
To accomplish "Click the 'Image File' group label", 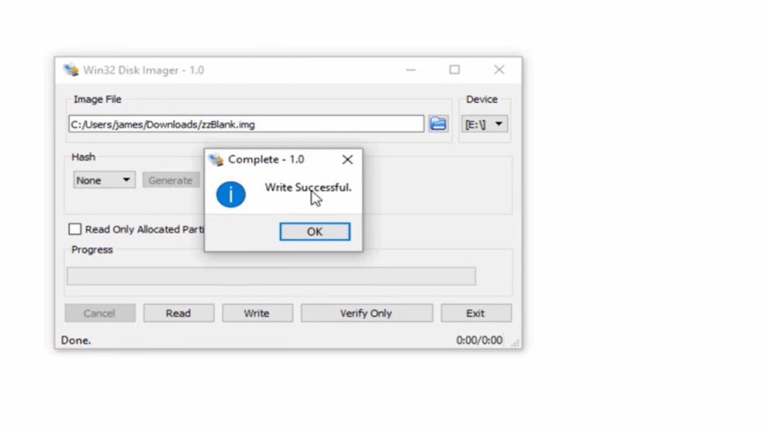I will point(97,99).
